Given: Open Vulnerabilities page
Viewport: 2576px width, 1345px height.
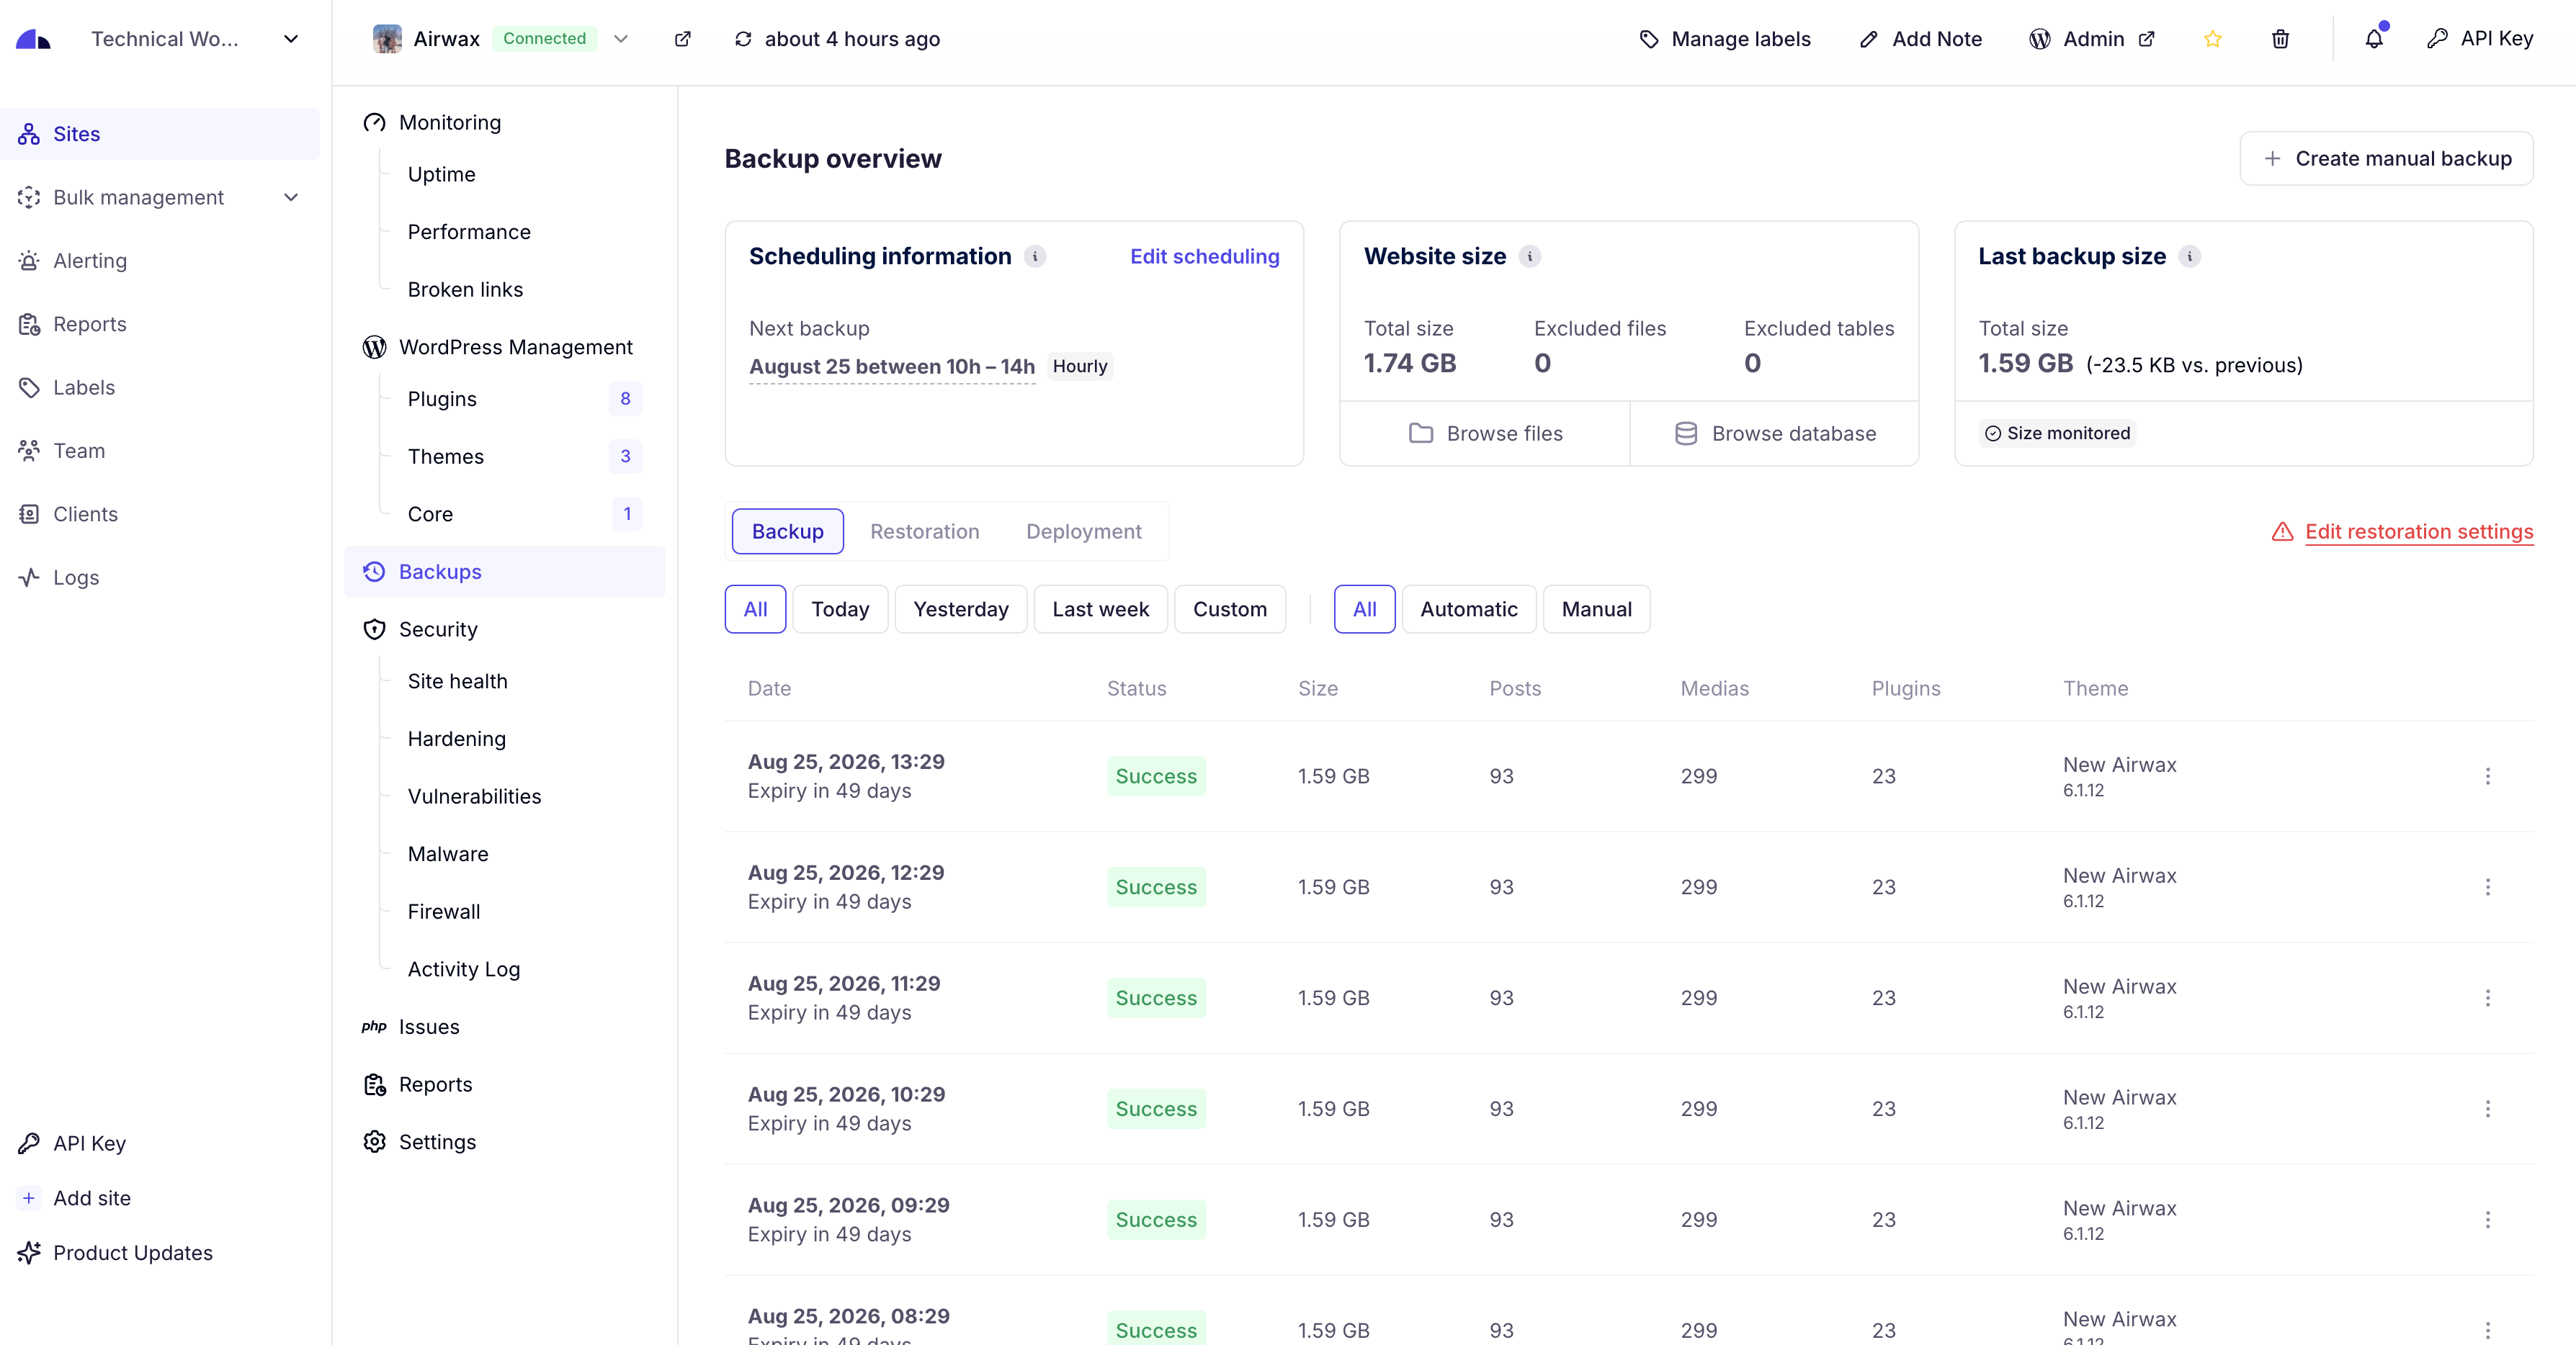Looking at the screenshot, I should pyautogui.click(x=474, y=796).
